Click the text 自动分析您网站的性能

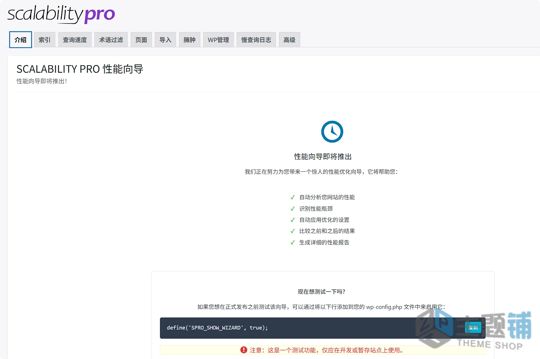tap(327, 197)
